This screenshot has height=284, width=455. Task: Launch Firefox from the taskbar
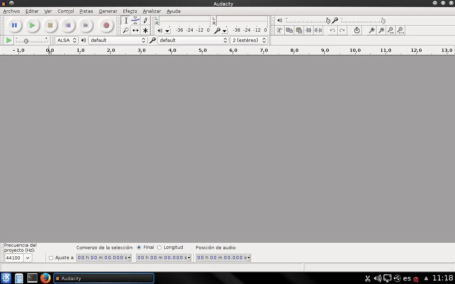click(45, 278)
